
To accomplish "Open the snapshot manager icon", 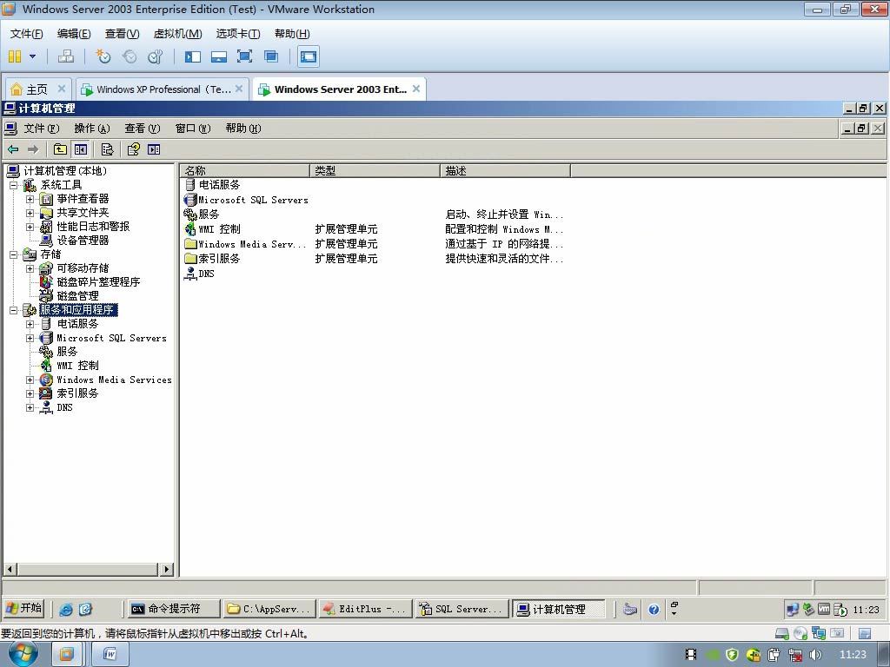I will [156, 56].
